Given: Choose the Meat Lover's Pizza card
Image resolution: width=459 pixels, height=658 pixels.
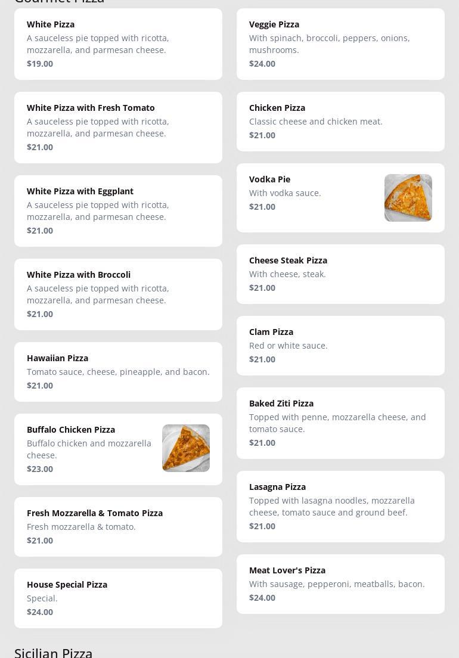Looking at the screenshot, I should click(340, 584).
